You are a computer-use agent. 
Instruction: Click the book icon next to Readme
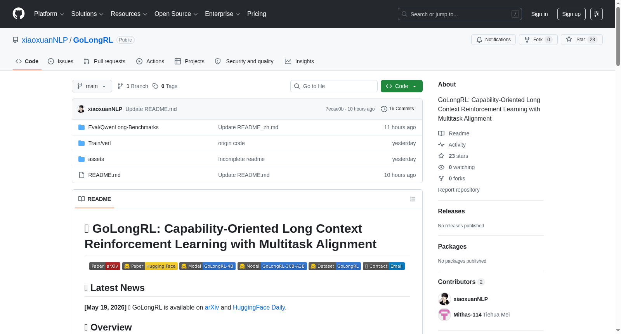(x=441, y=133)
